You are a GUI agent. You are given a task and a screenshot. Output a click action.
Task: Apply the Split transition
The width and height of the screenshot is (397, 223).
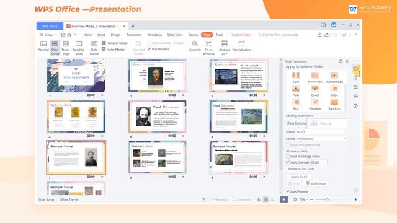tap(296, 77)
